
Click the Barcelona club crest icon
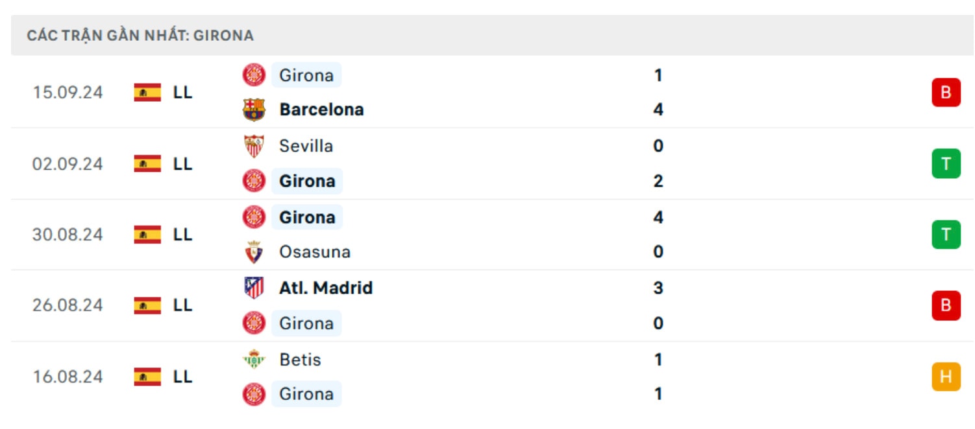pyautogui.click(x=254, y=110)
